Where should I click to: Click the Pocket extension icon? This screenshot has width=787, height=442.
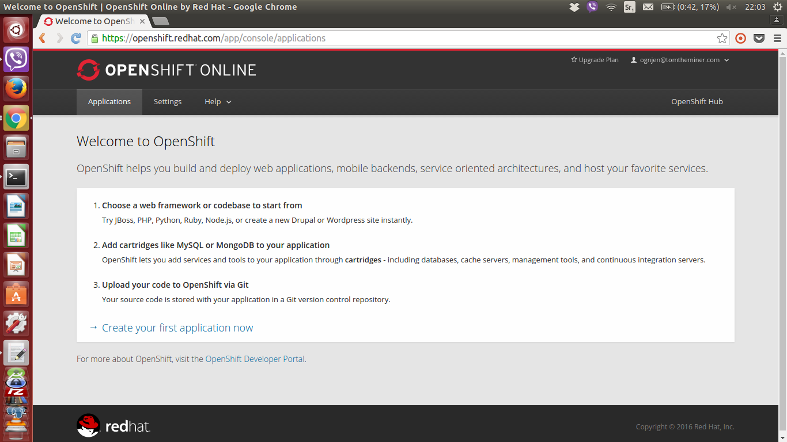pos(759,39)
